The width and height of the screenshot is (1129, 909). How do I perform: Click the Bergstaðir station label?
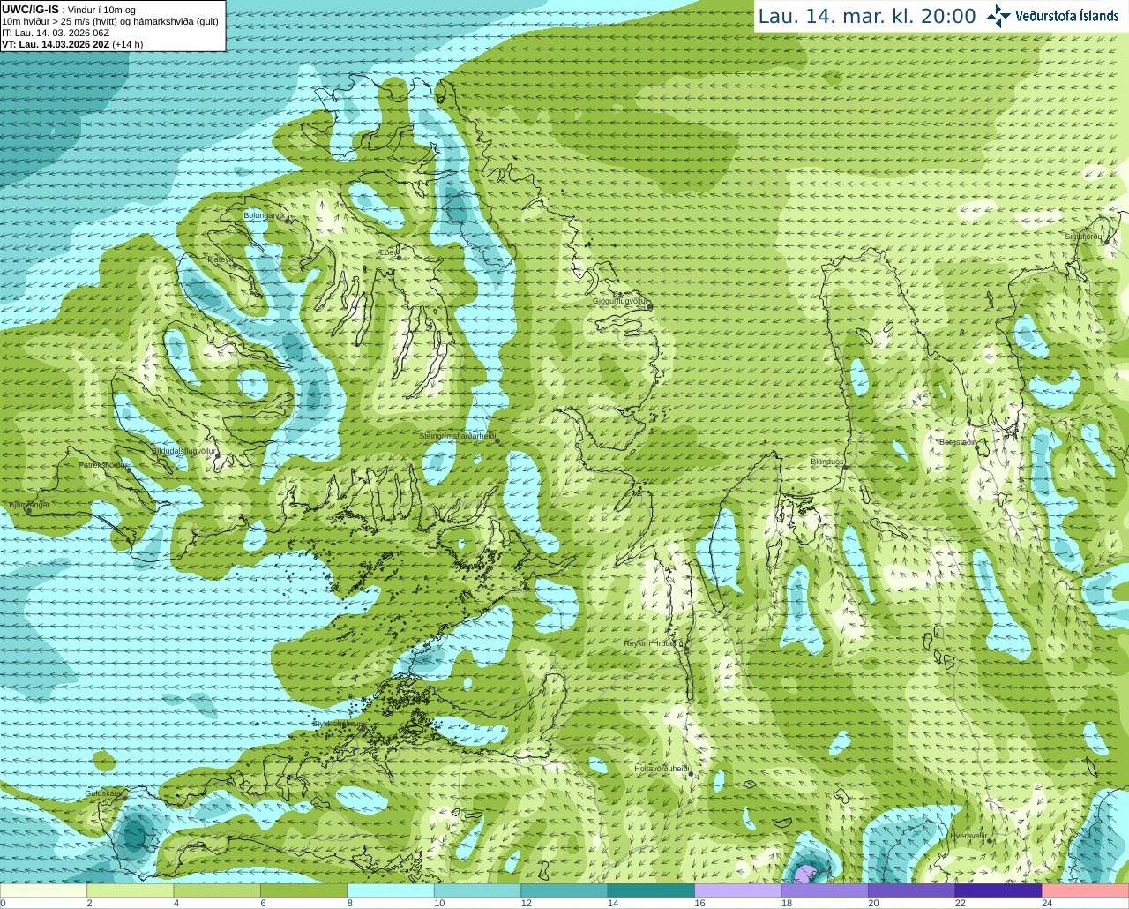tap(957, 442)
